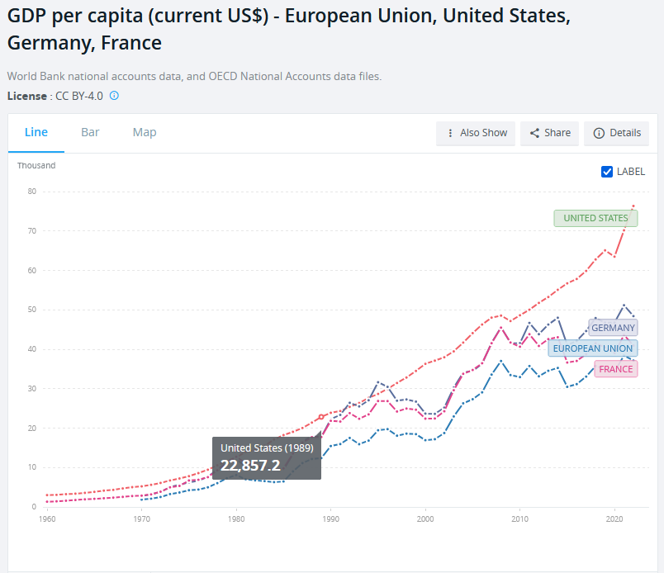The width and height of the screenshot is (664, 573).
Task: Select the Line tab
Action: tap(36, 132)
